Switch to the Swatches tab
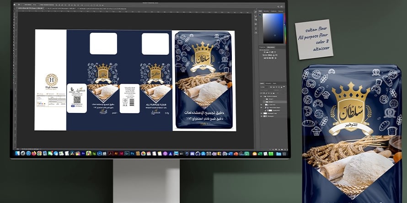Screen dimensions: 407x203 pos(266,11)
